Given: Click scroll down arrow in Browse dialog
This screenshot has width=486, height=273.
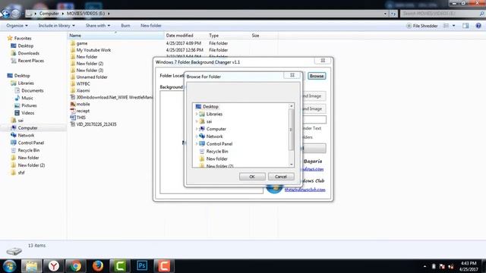Looking at the screenshot, I should 292,165.
